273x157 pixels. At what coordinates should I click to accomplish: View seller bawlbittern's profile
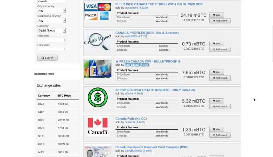[136, 8]
